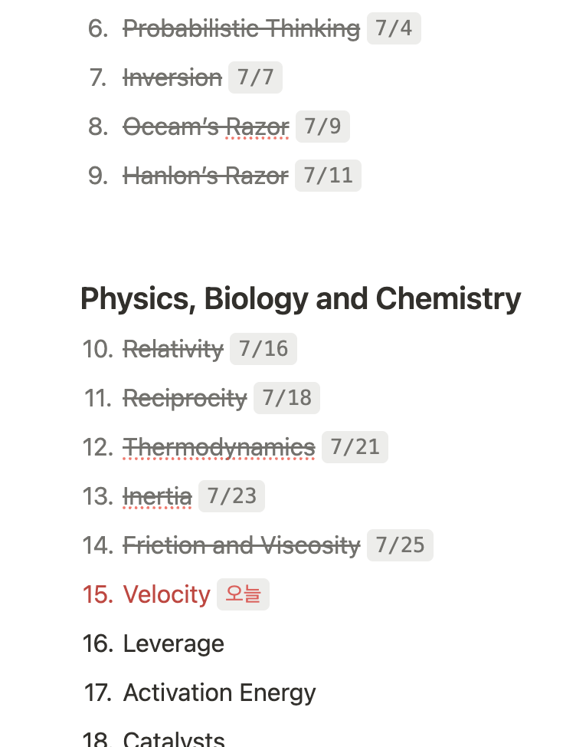Image resolution: width=576 pixels, height=747 pixels.
Task: Select the 7/23 date beside Inertia
Action: [231, 497]
